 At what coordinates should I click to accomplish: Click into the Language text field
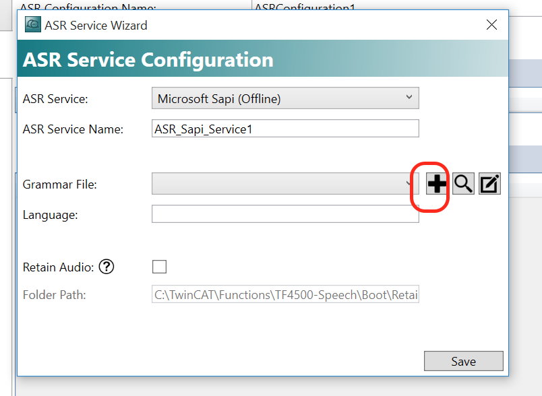(285, 214)
